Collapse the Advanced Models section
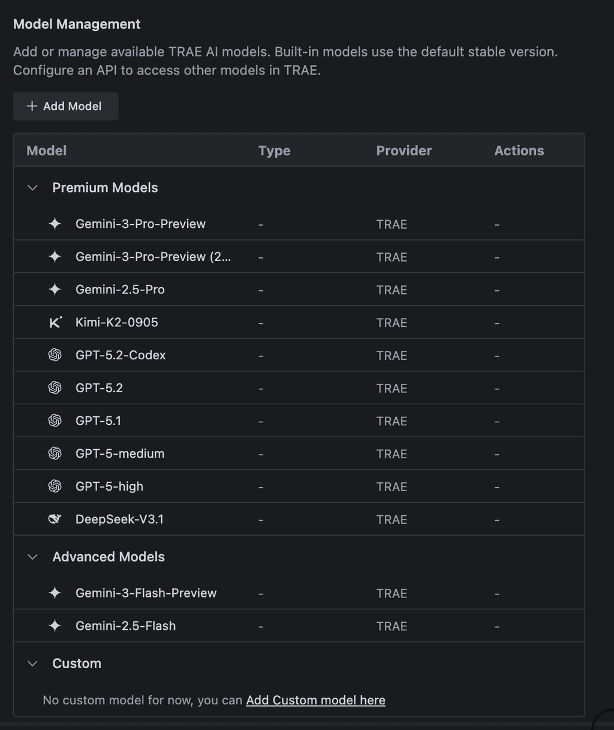The image size is (614, 730). [x=32, y=557]
